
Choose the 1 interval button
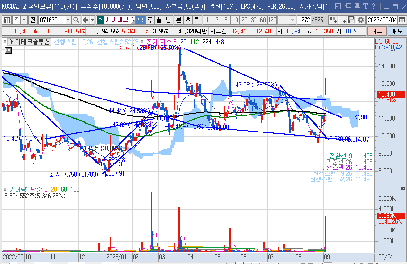tap(207, 20)
